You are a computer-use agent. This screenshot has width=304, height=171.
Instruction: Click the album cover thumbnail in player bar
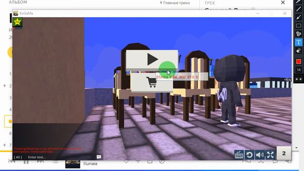[x=73, y=164]
